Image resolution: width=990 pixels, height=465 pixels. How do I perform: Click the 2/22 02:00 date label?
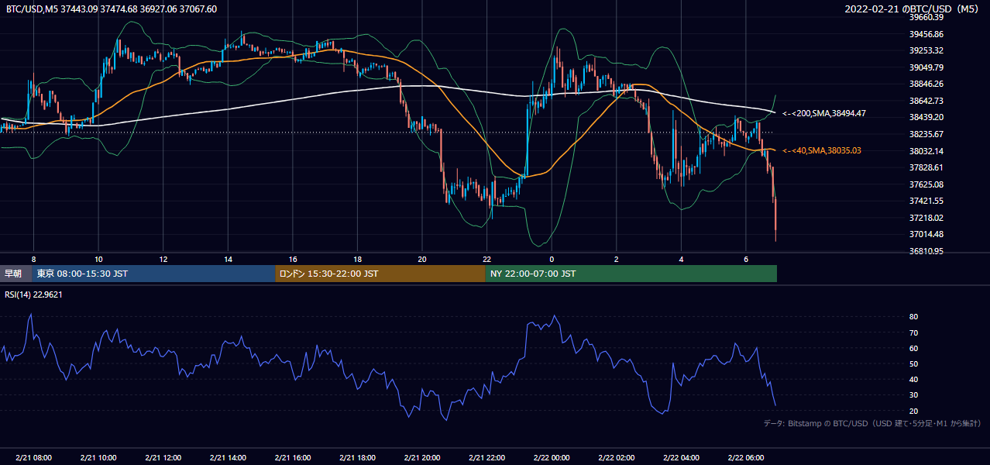(x=617, y=458)
